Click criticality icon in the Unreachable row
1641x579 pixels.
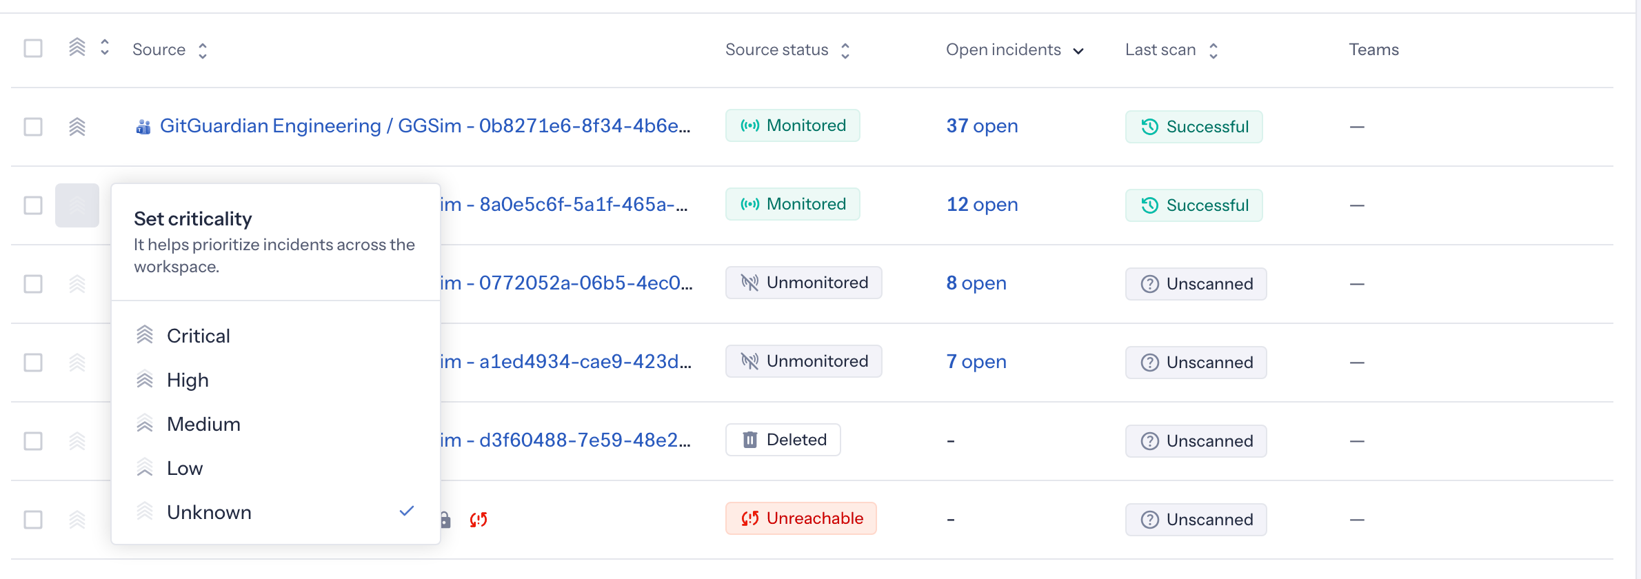tap(77, 520)
